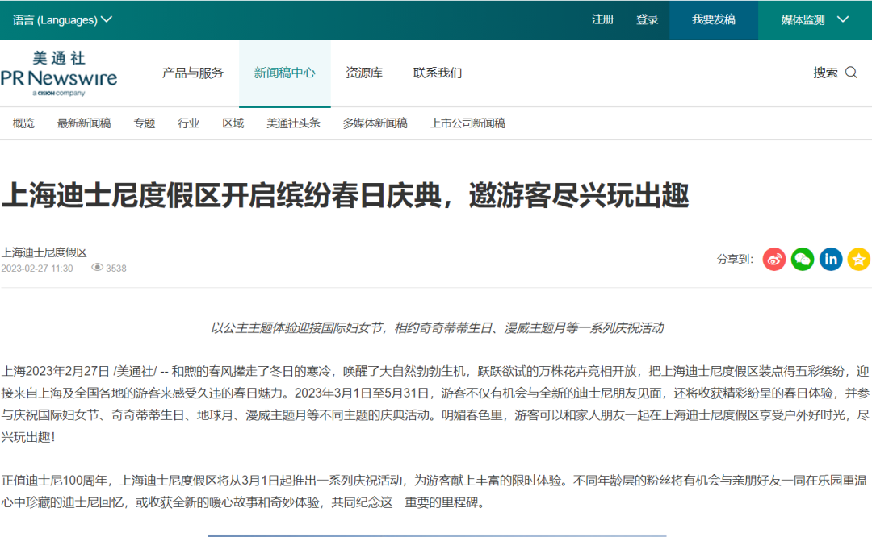Expand the 美通社头条 section
Screen dimensions: 872x537
[295, 123]
